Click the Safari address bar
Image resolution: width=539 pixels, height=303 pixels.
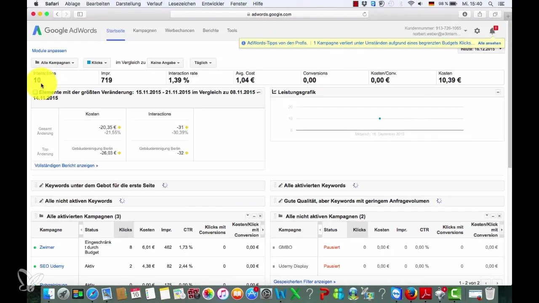(269, 14)
